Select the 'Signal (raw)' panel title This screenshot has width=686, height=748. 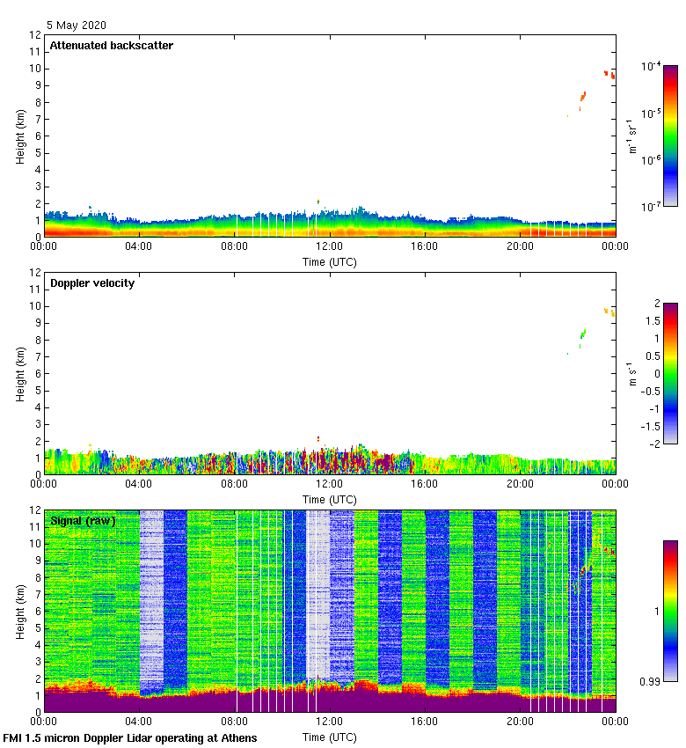[x=83, y=521]
